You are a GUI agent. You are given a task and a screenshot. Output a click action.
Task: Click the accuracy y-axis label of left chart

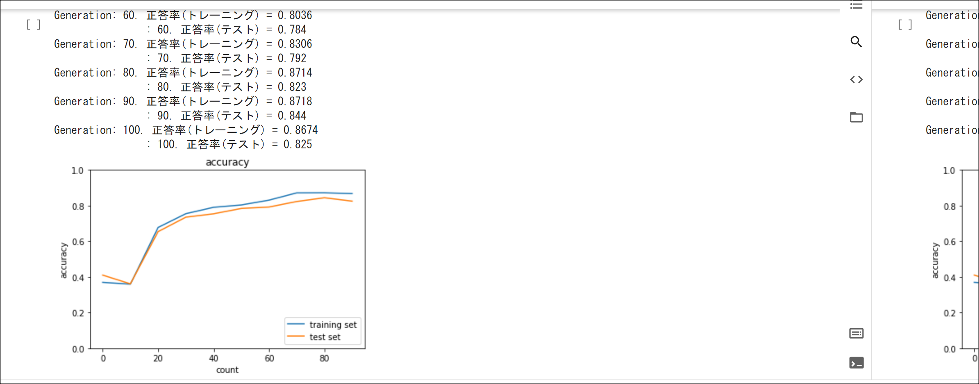point(64,260)
